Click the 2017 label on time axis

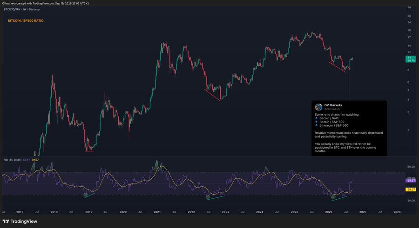[x=20, y=212]
